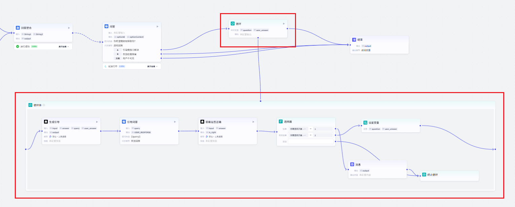Click the value field containing 2 in 选择器
The image size is (515, 207).
(x=322, y=135)
